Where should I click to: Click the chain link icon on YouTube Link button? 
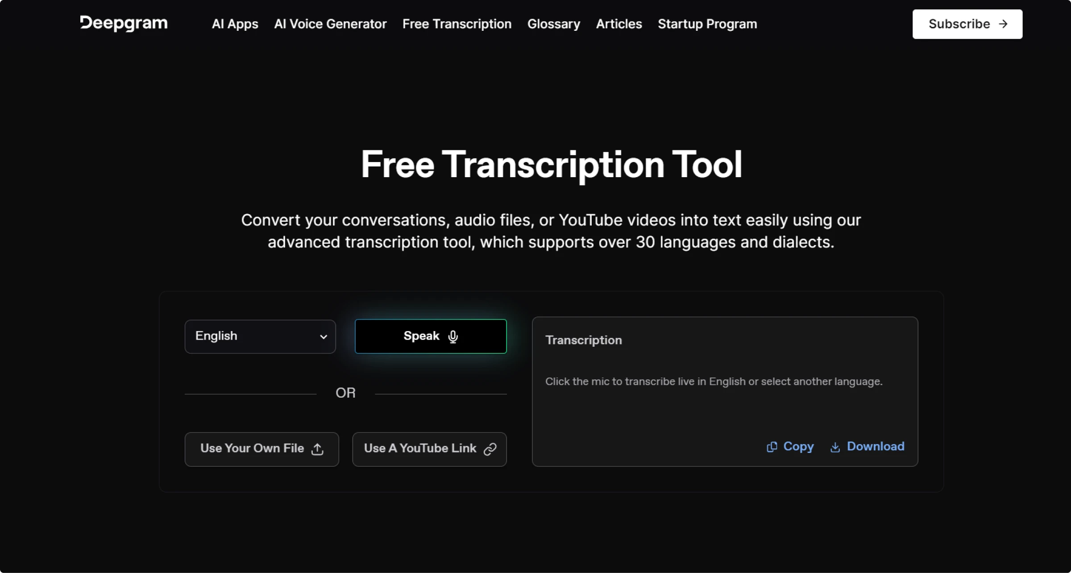pyautogui.click(x=490, y=449)
